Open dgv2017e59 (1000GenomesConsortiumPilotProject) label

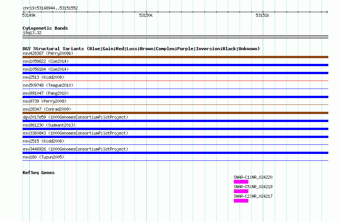75,117
